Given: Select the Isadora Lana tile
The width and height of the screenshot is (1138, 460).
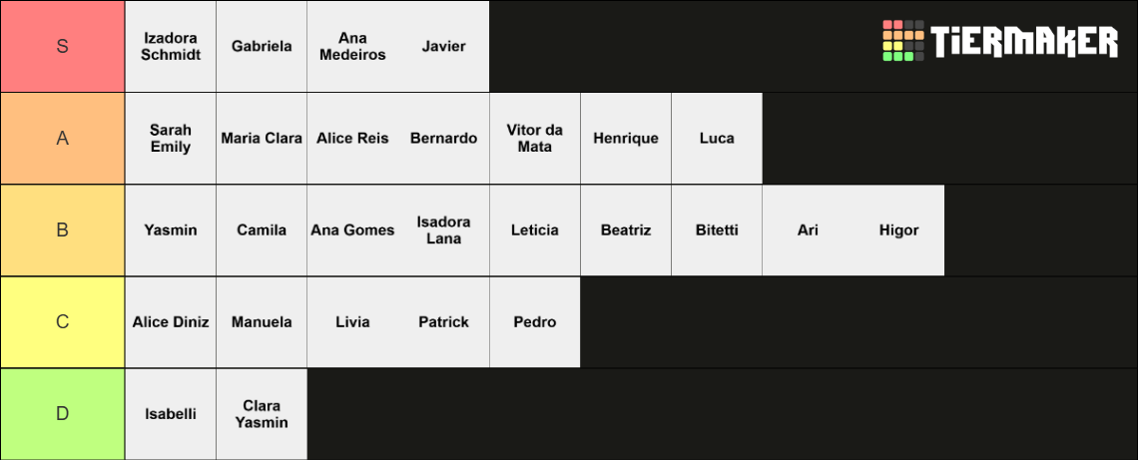Looking at the screenshot, I should point(443,230).
